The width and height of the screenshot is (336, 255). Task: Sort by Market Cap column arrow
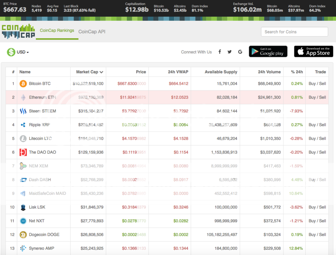pyautogui.click(x=101, y=72)
